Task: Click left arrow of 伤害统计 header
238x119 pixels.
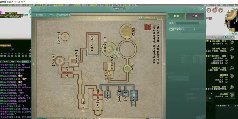Action: (x=217, y=106)
